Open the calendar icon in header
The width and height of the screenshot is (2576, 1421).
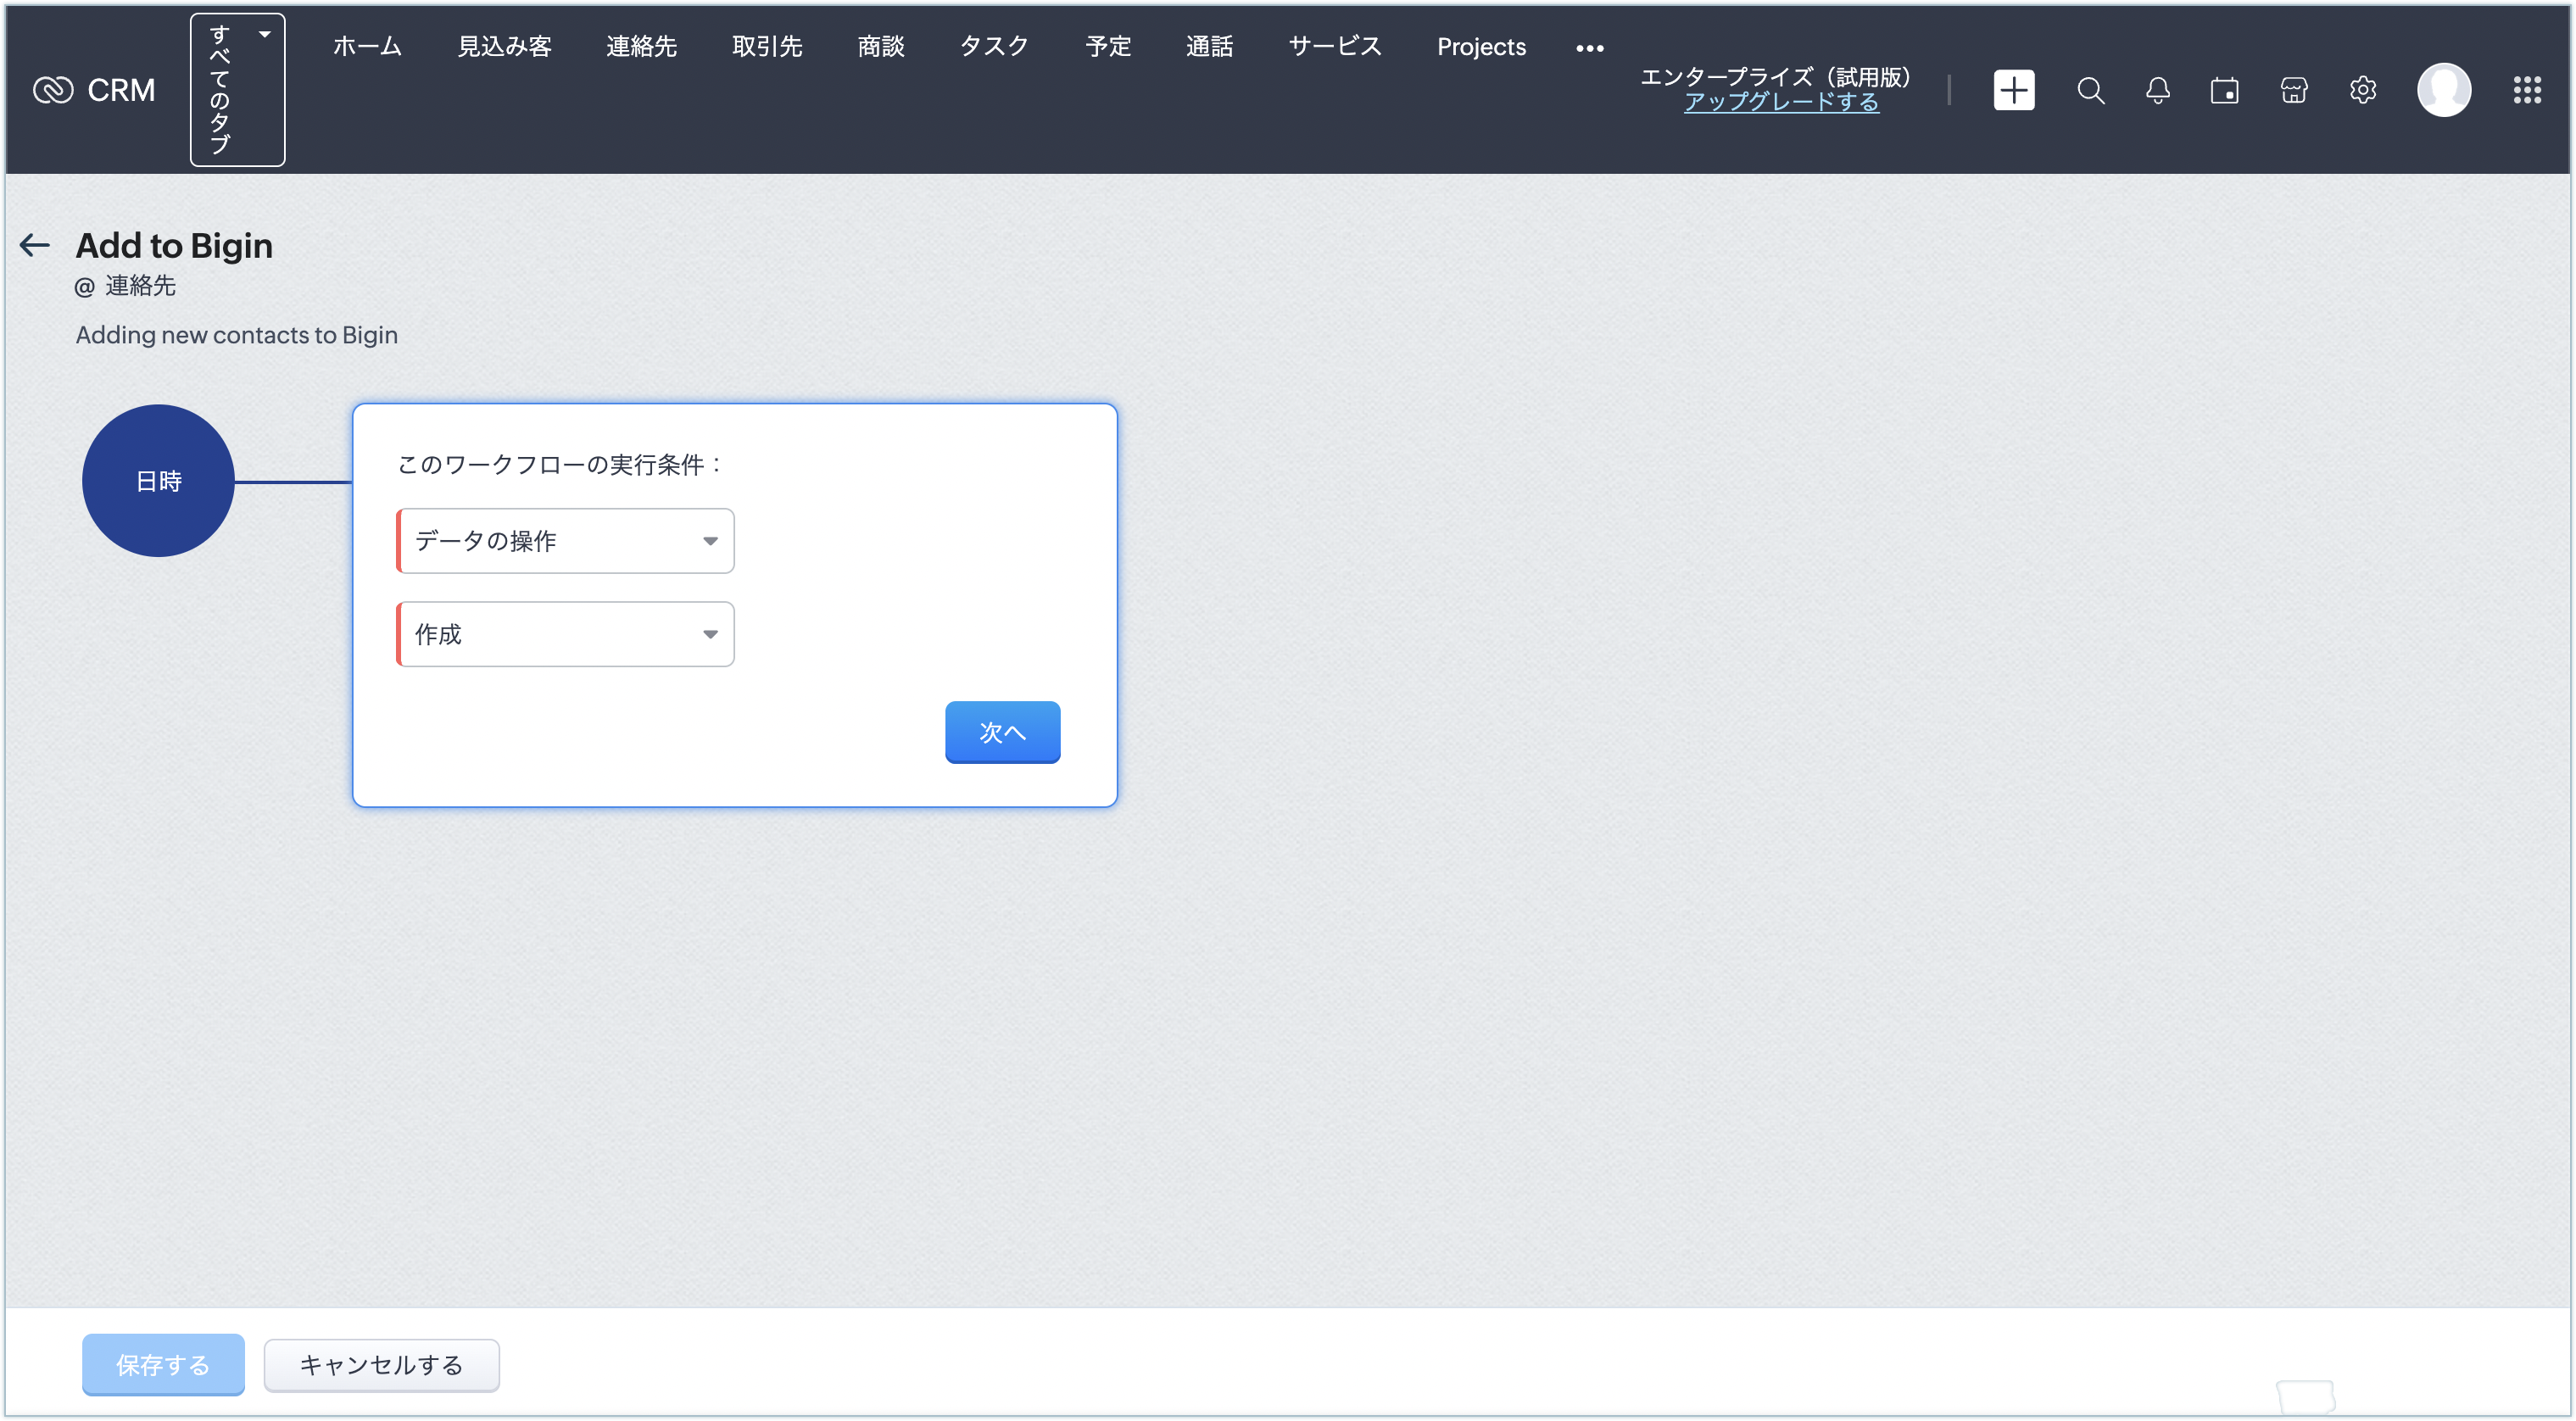(x=2224, y=90)
